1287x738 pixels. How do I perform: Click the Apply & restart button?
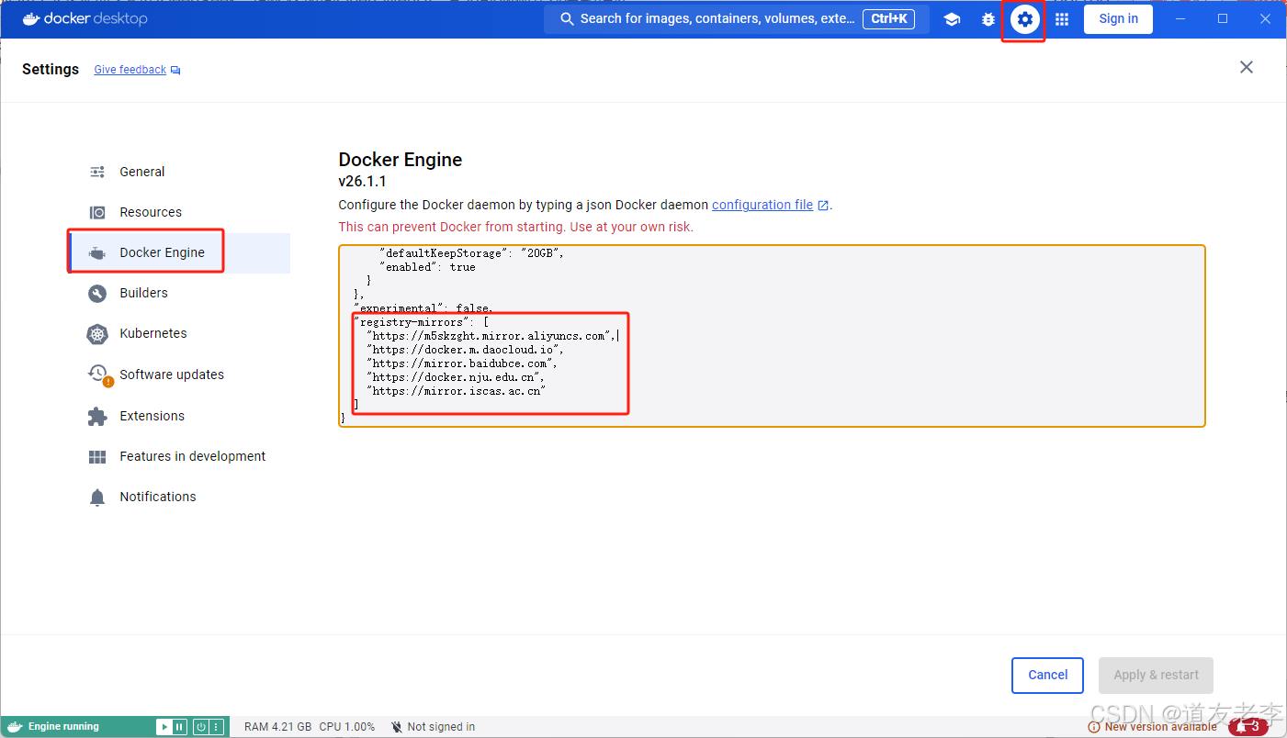(x=1156, y=676)
